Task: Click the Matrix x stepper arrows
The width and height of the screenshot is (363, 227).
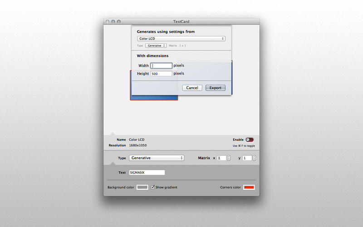Action: point(228,158)
